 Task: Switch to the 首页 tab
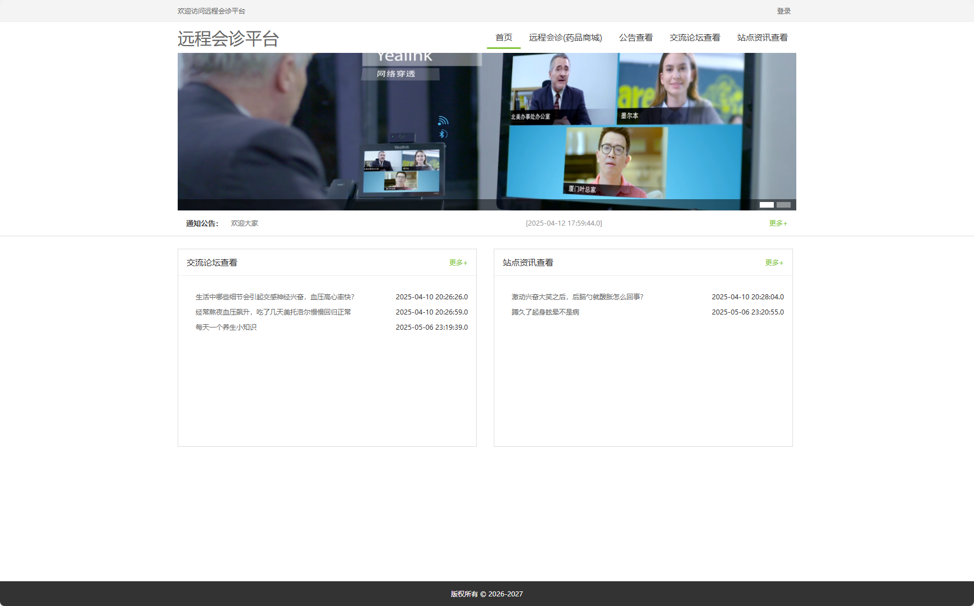pos(503,38)
